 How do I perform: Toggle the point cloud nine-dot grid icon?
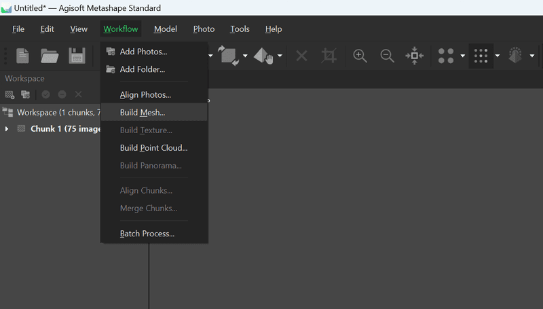[481, 56]
